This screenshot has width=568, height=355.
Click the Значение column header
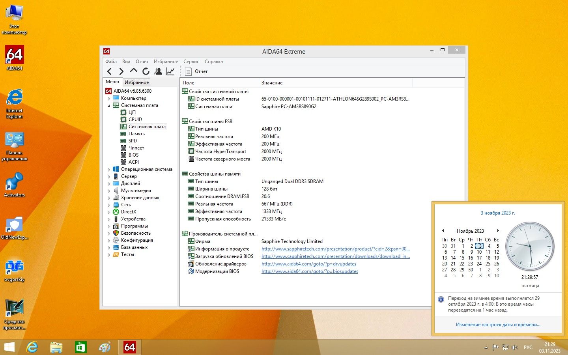tap(335, 83)
